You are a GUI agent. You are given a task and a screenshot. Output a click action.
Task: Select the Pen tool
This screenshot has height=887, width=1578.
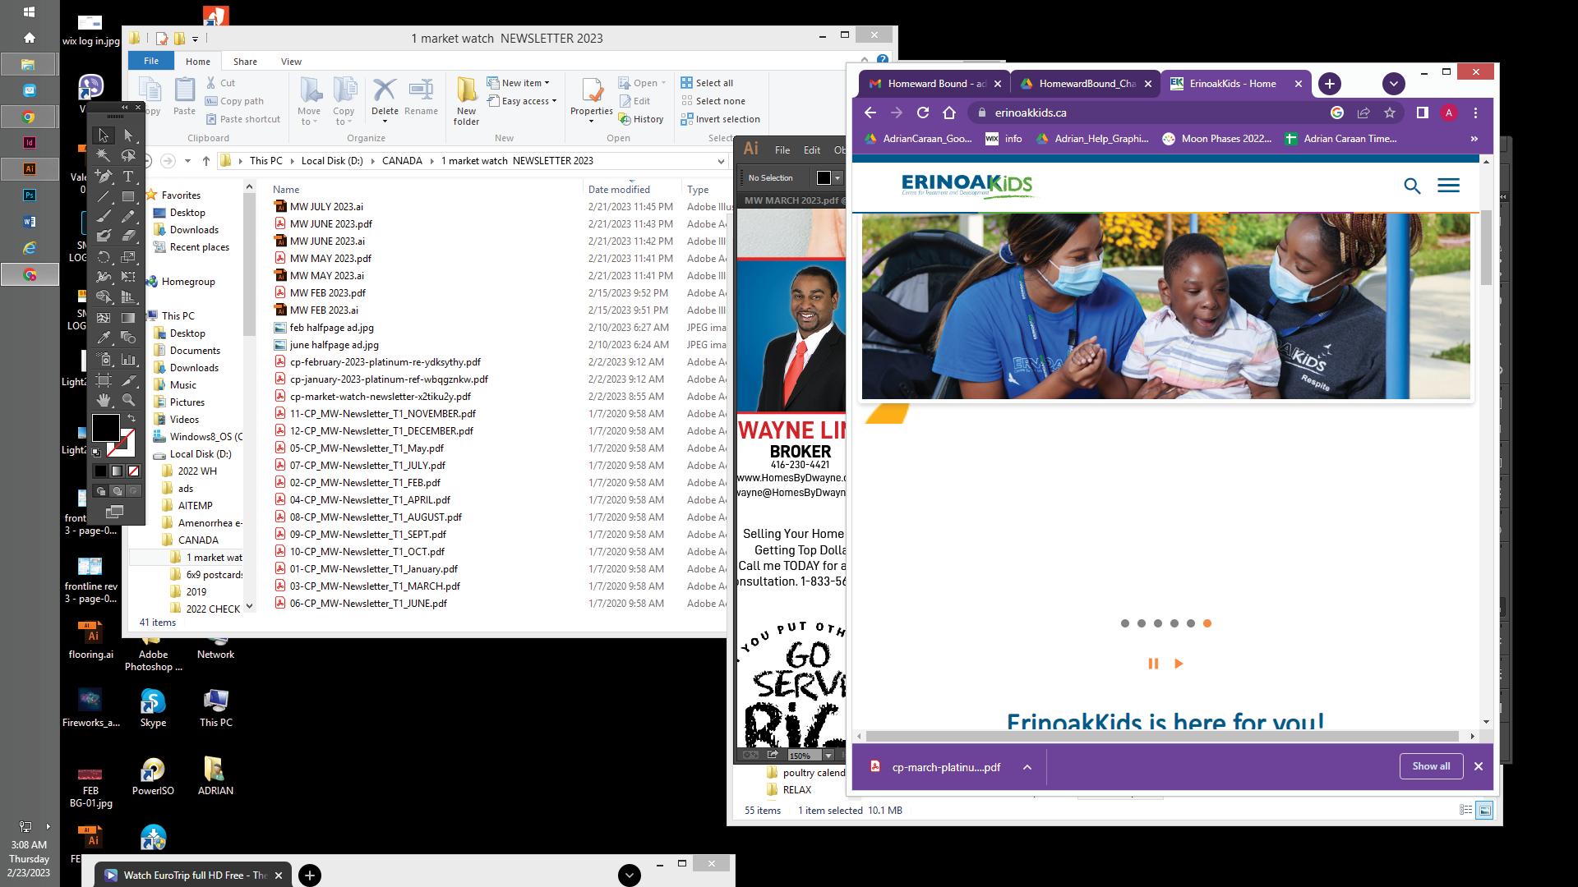click(104, 176)
